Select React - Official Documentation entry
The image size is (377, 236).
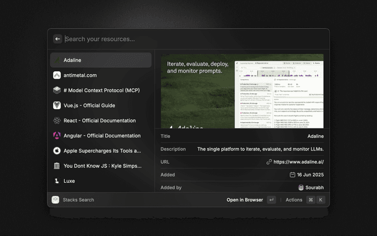pyautogui.click(x=100, y=120)
